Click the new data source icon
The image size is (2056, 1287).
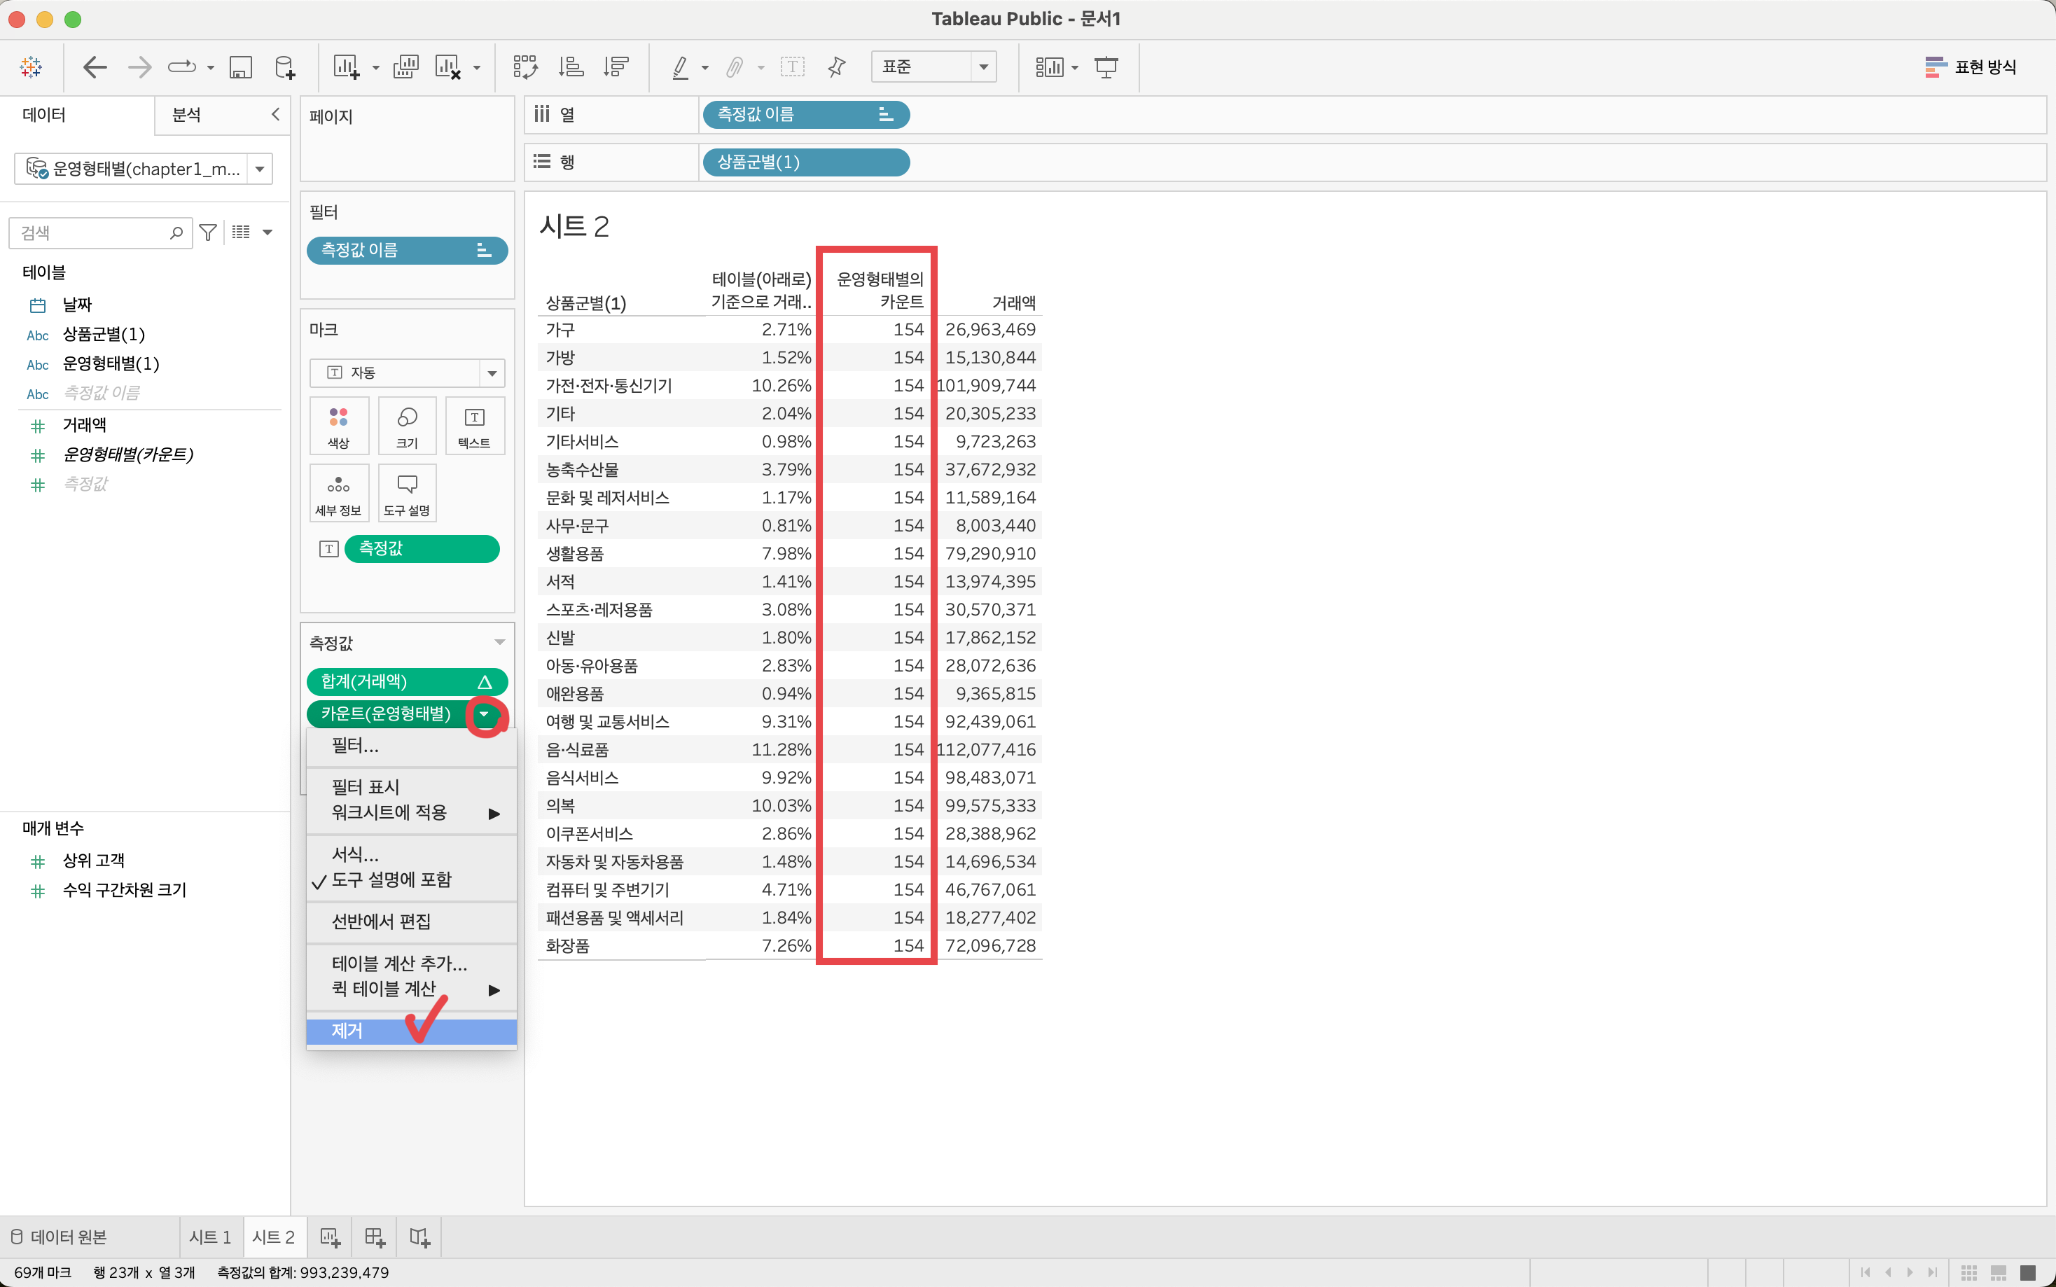click(285, 67)
